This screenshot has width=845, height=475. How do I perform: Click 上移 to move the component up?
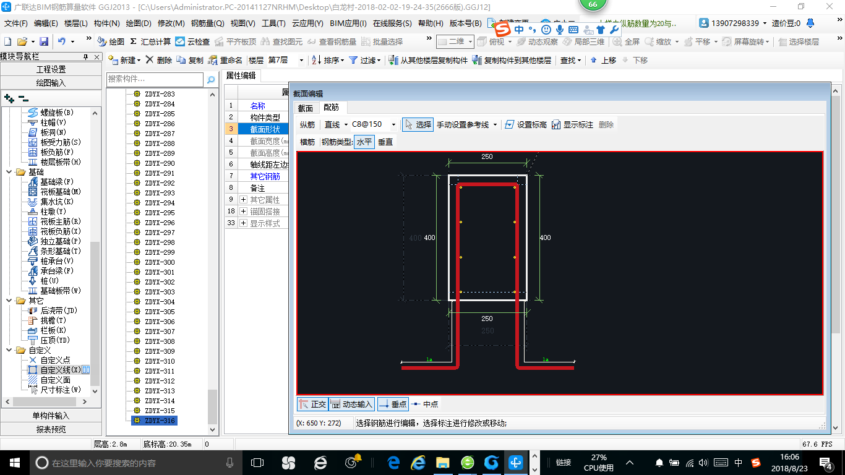tap(603, 60)
